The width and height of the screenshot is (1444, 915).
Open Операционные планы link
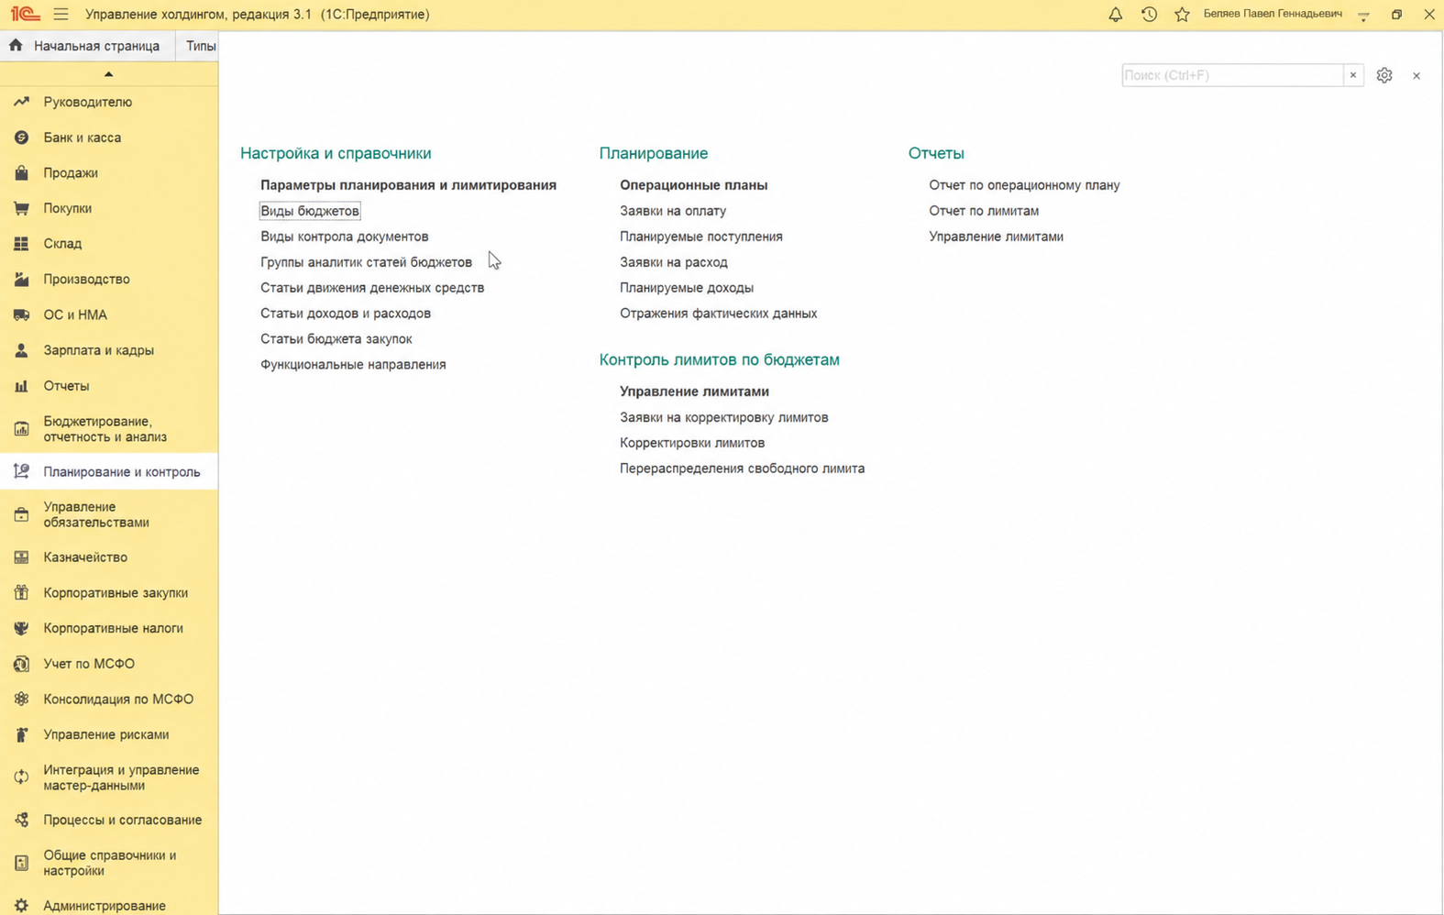click(693, 185)
